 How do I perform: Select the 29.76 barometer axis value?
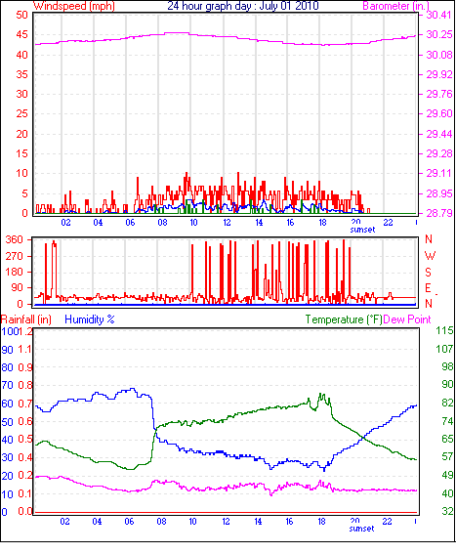coord(439,94)
